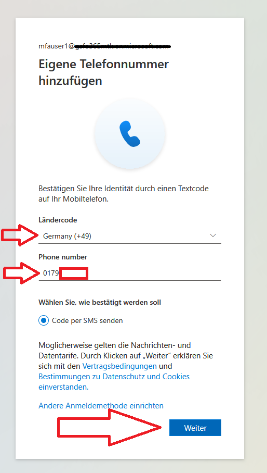Click the red arrow beside Germany (+49)
The height and width of the screenshot is (473, 267).
click(x=20, y=235)
